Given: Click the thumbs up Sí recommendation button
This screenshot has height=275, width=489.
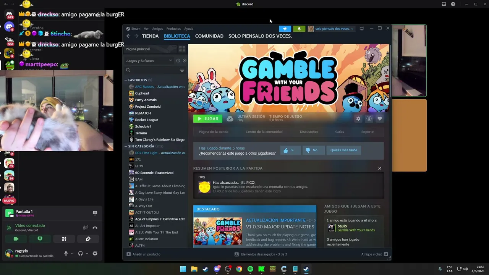Looking at the screenshot, I should 290,150.
